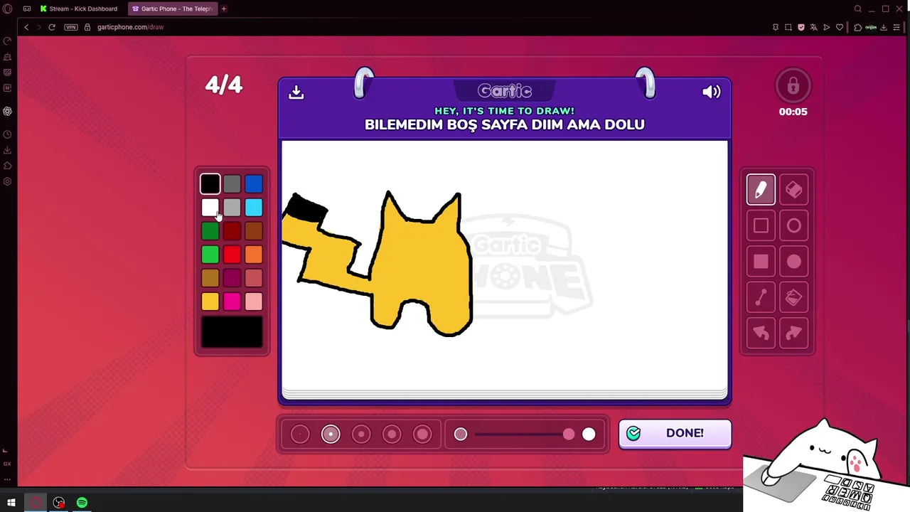Pick the dark blue color swatch

pos(254,184)
